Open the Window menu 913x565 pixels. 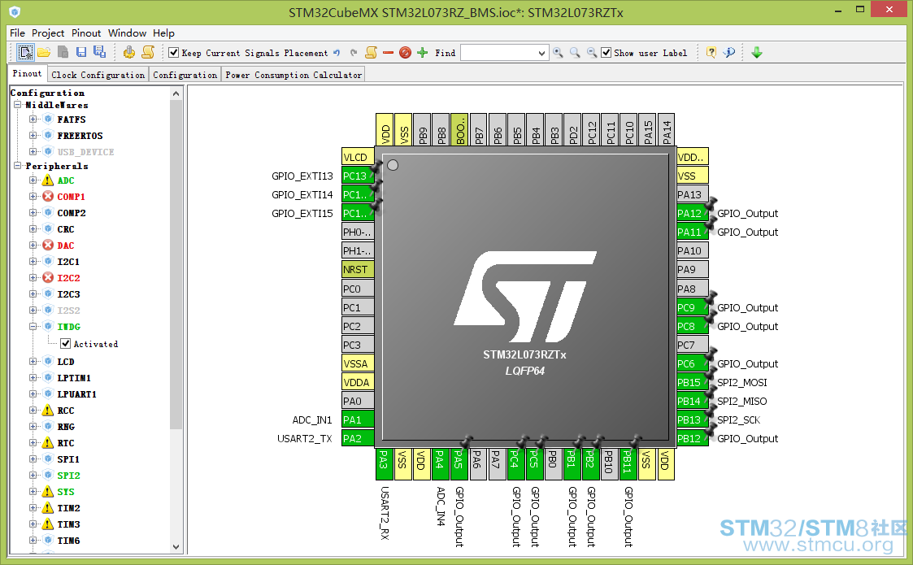(127, 33)
